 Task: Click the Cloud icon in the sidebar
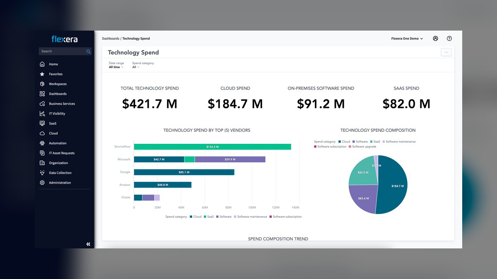click(42, 134)
